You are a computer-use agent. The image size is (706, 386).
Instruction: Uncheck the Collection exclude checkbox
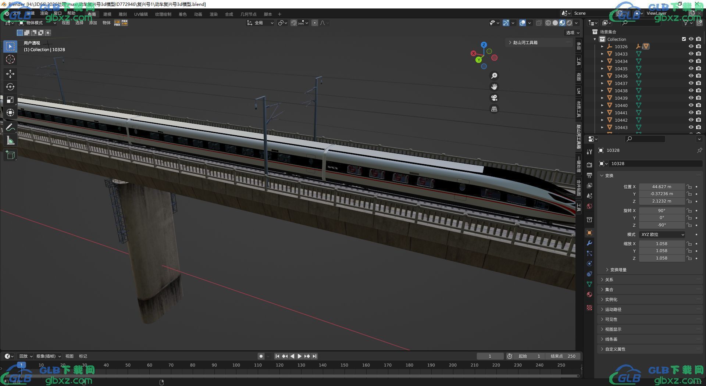pos(684,39)
